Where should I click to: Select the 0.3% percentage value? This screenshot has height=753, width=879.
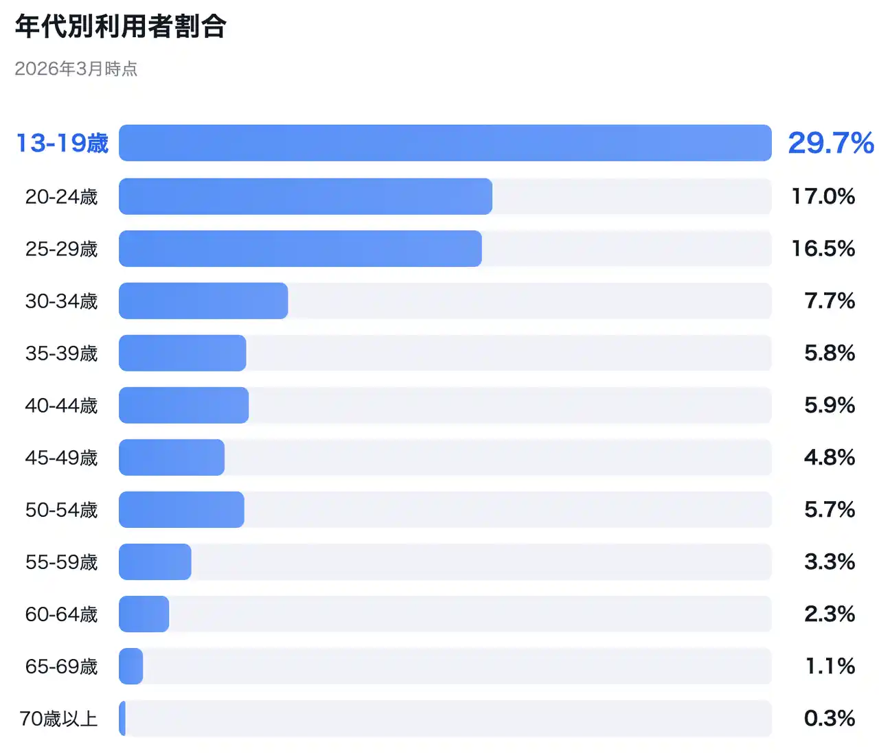(830, 718)
